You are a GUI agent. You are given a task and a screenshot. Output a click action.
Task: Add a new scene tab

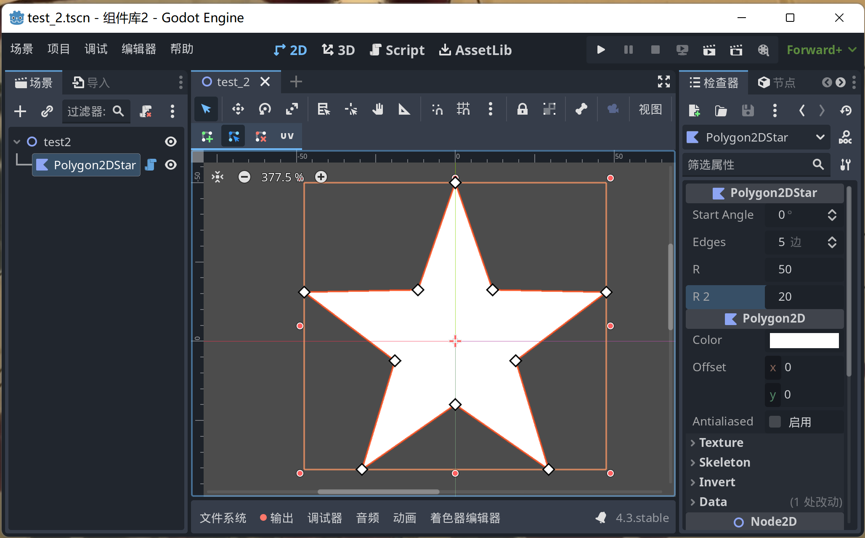[x=296, y=81]
